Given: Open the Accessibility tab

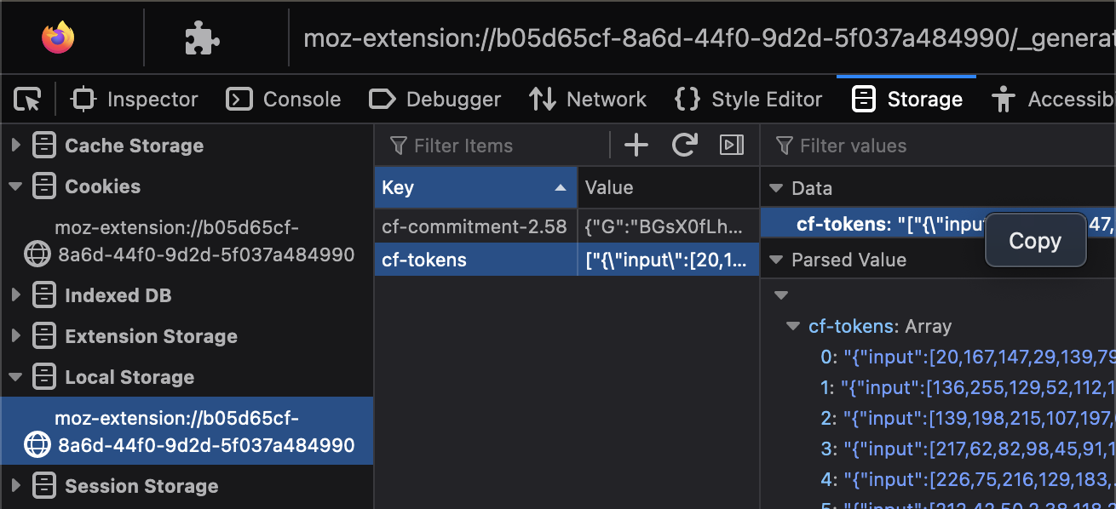Looking at the screenshot, I should pyautogui.click(x=1053, y=100).
